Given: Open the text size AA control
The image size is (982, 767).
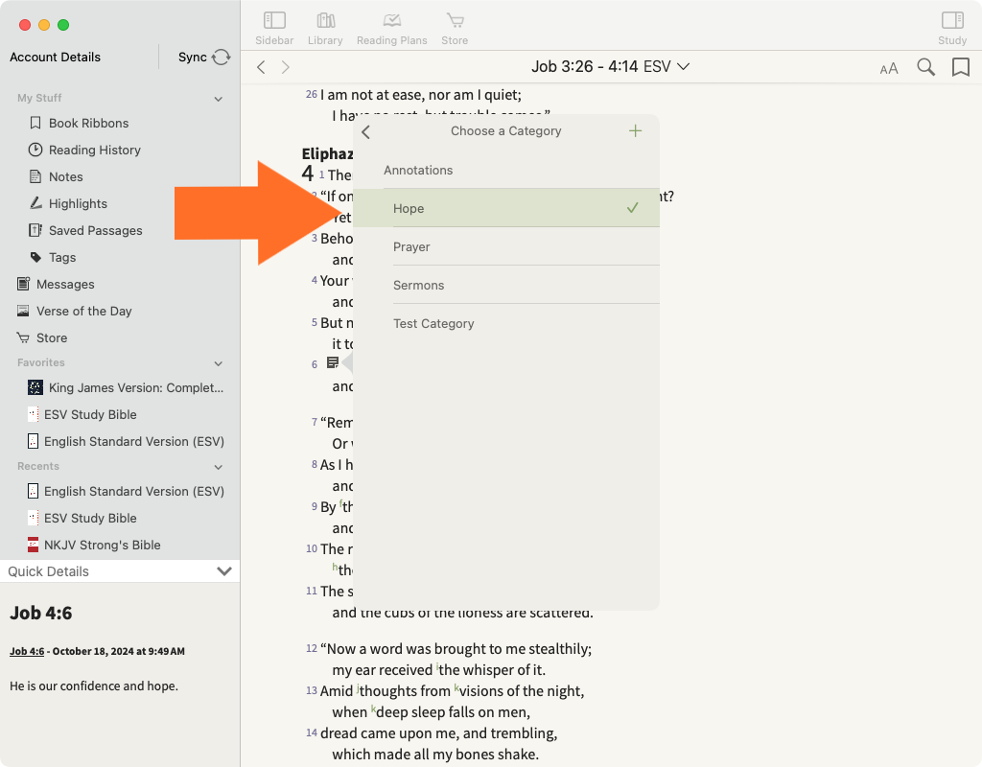Looking at the screenshot, I should click(889, 68).
